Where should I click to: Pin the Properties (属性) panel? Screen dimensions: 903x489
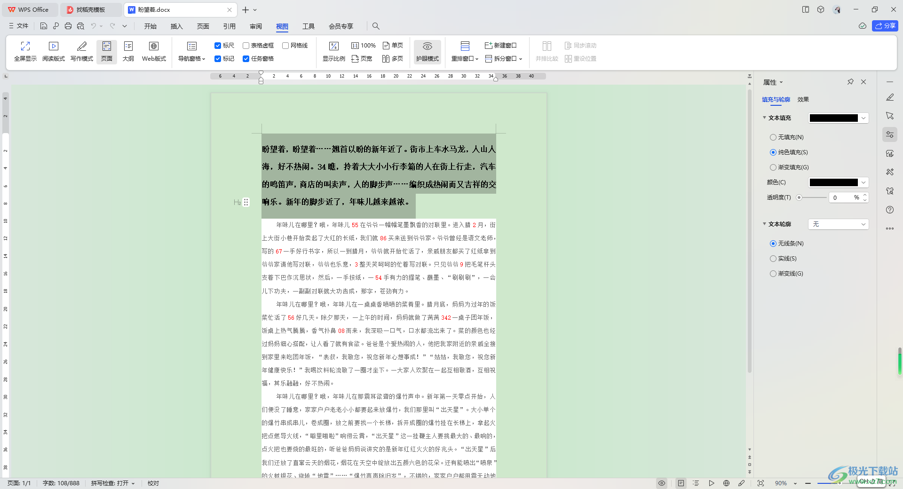tap(850, 82)
